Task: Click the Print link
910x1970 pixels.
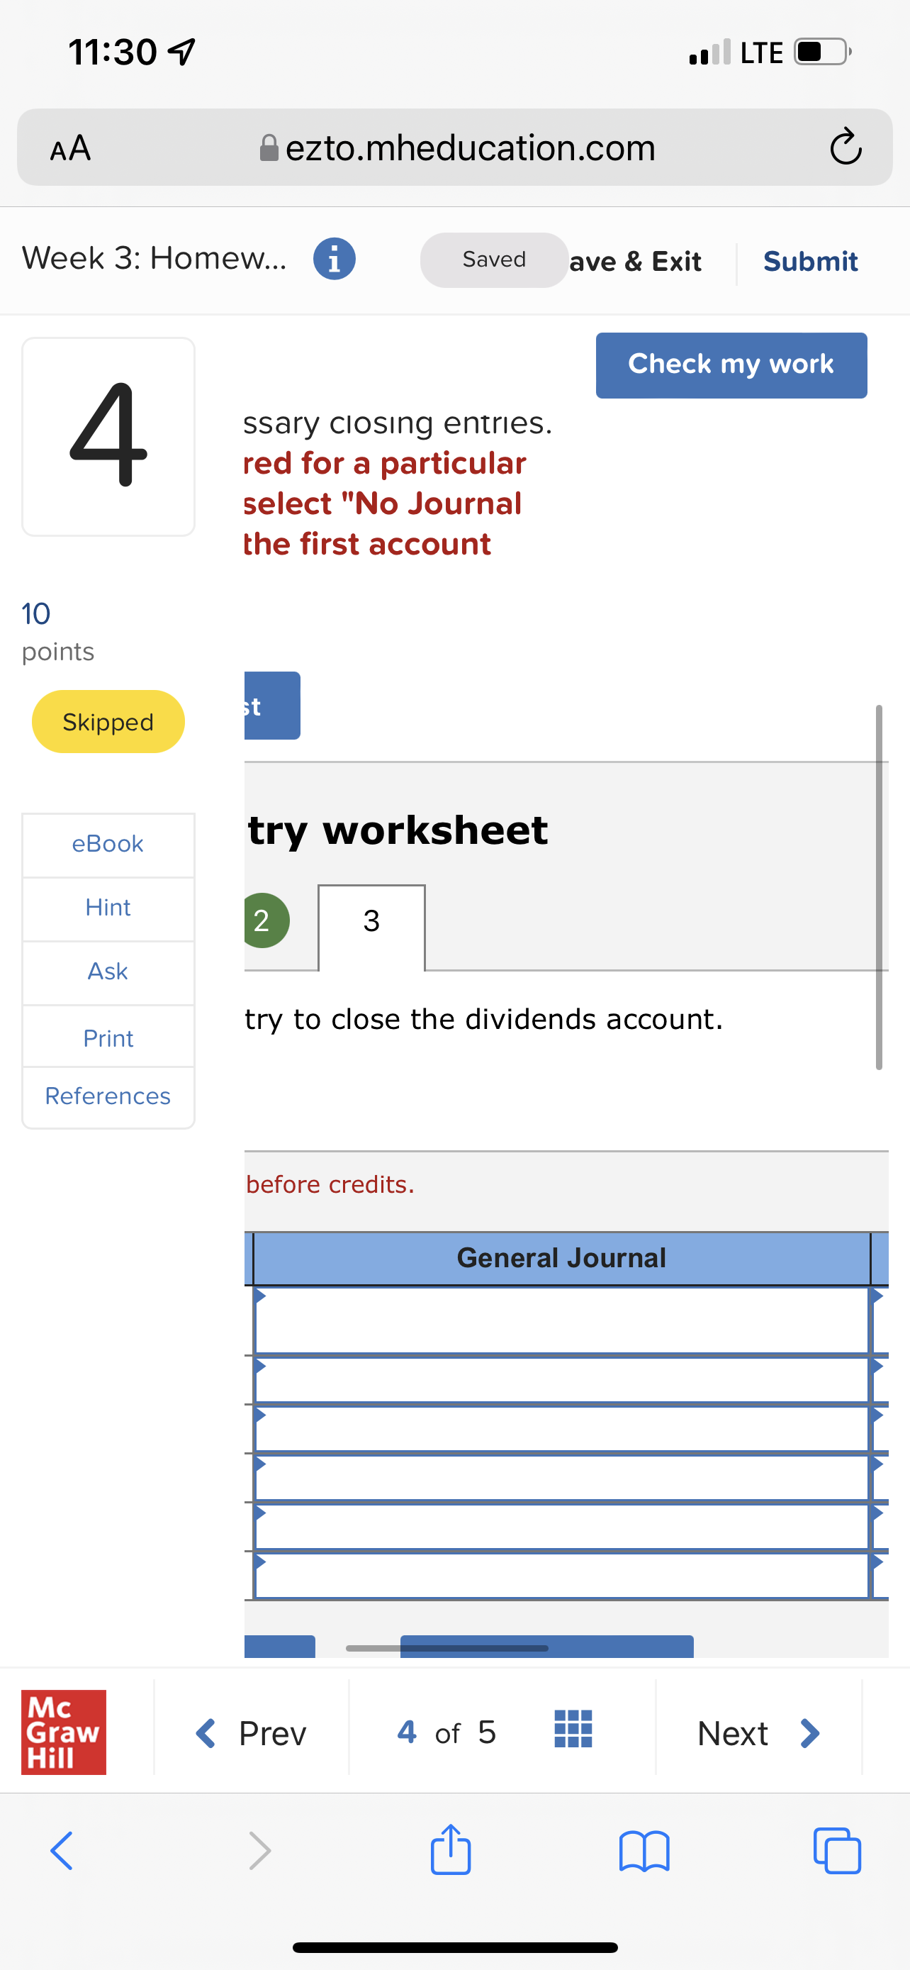Action: pyautogui.click(x=108, y=1037)
